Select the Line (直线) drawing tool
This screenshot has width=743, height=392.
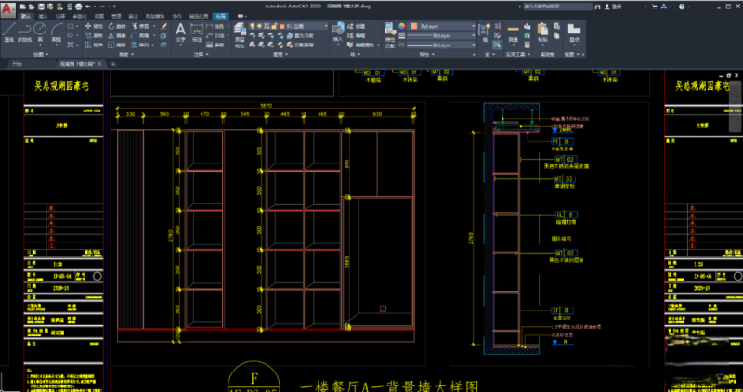point(8,31)
